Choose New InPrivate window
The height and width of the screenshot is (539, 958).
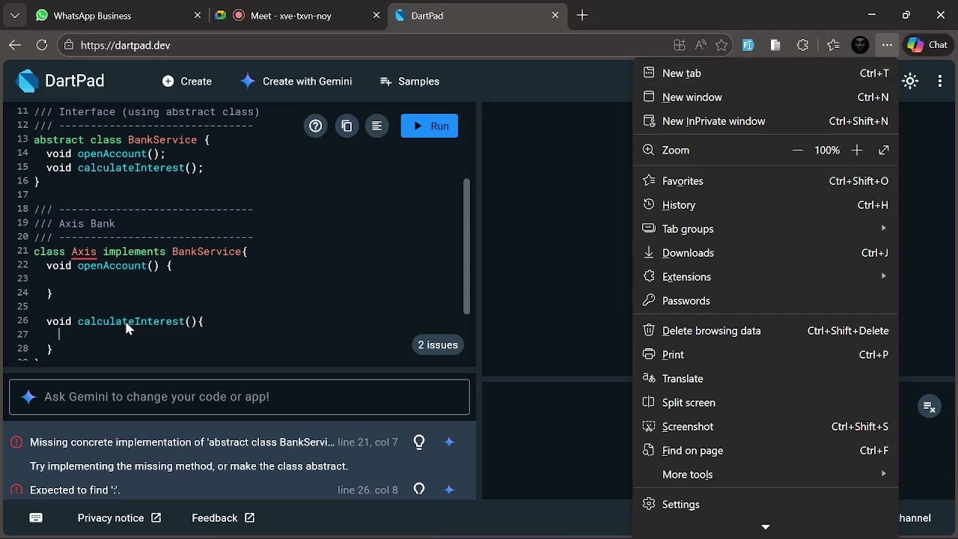(x=766, y=121)
